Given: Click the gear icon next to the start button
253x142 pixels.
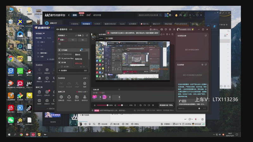Looking at the screenshot, I should pos(153,105).
